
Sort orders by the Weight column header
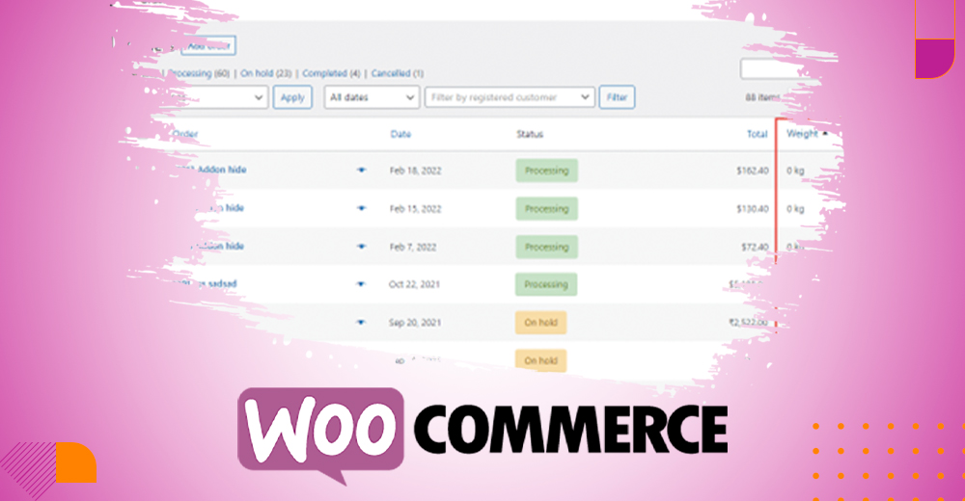803,133
